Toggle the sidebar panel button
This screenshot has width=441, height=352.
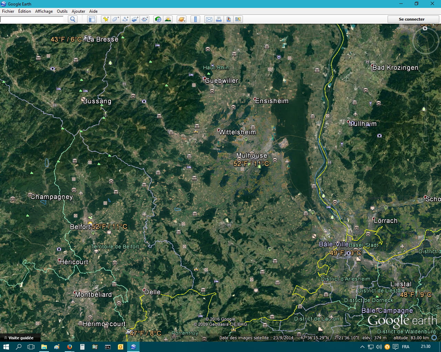pyautogui.click(x=92, y=19)
